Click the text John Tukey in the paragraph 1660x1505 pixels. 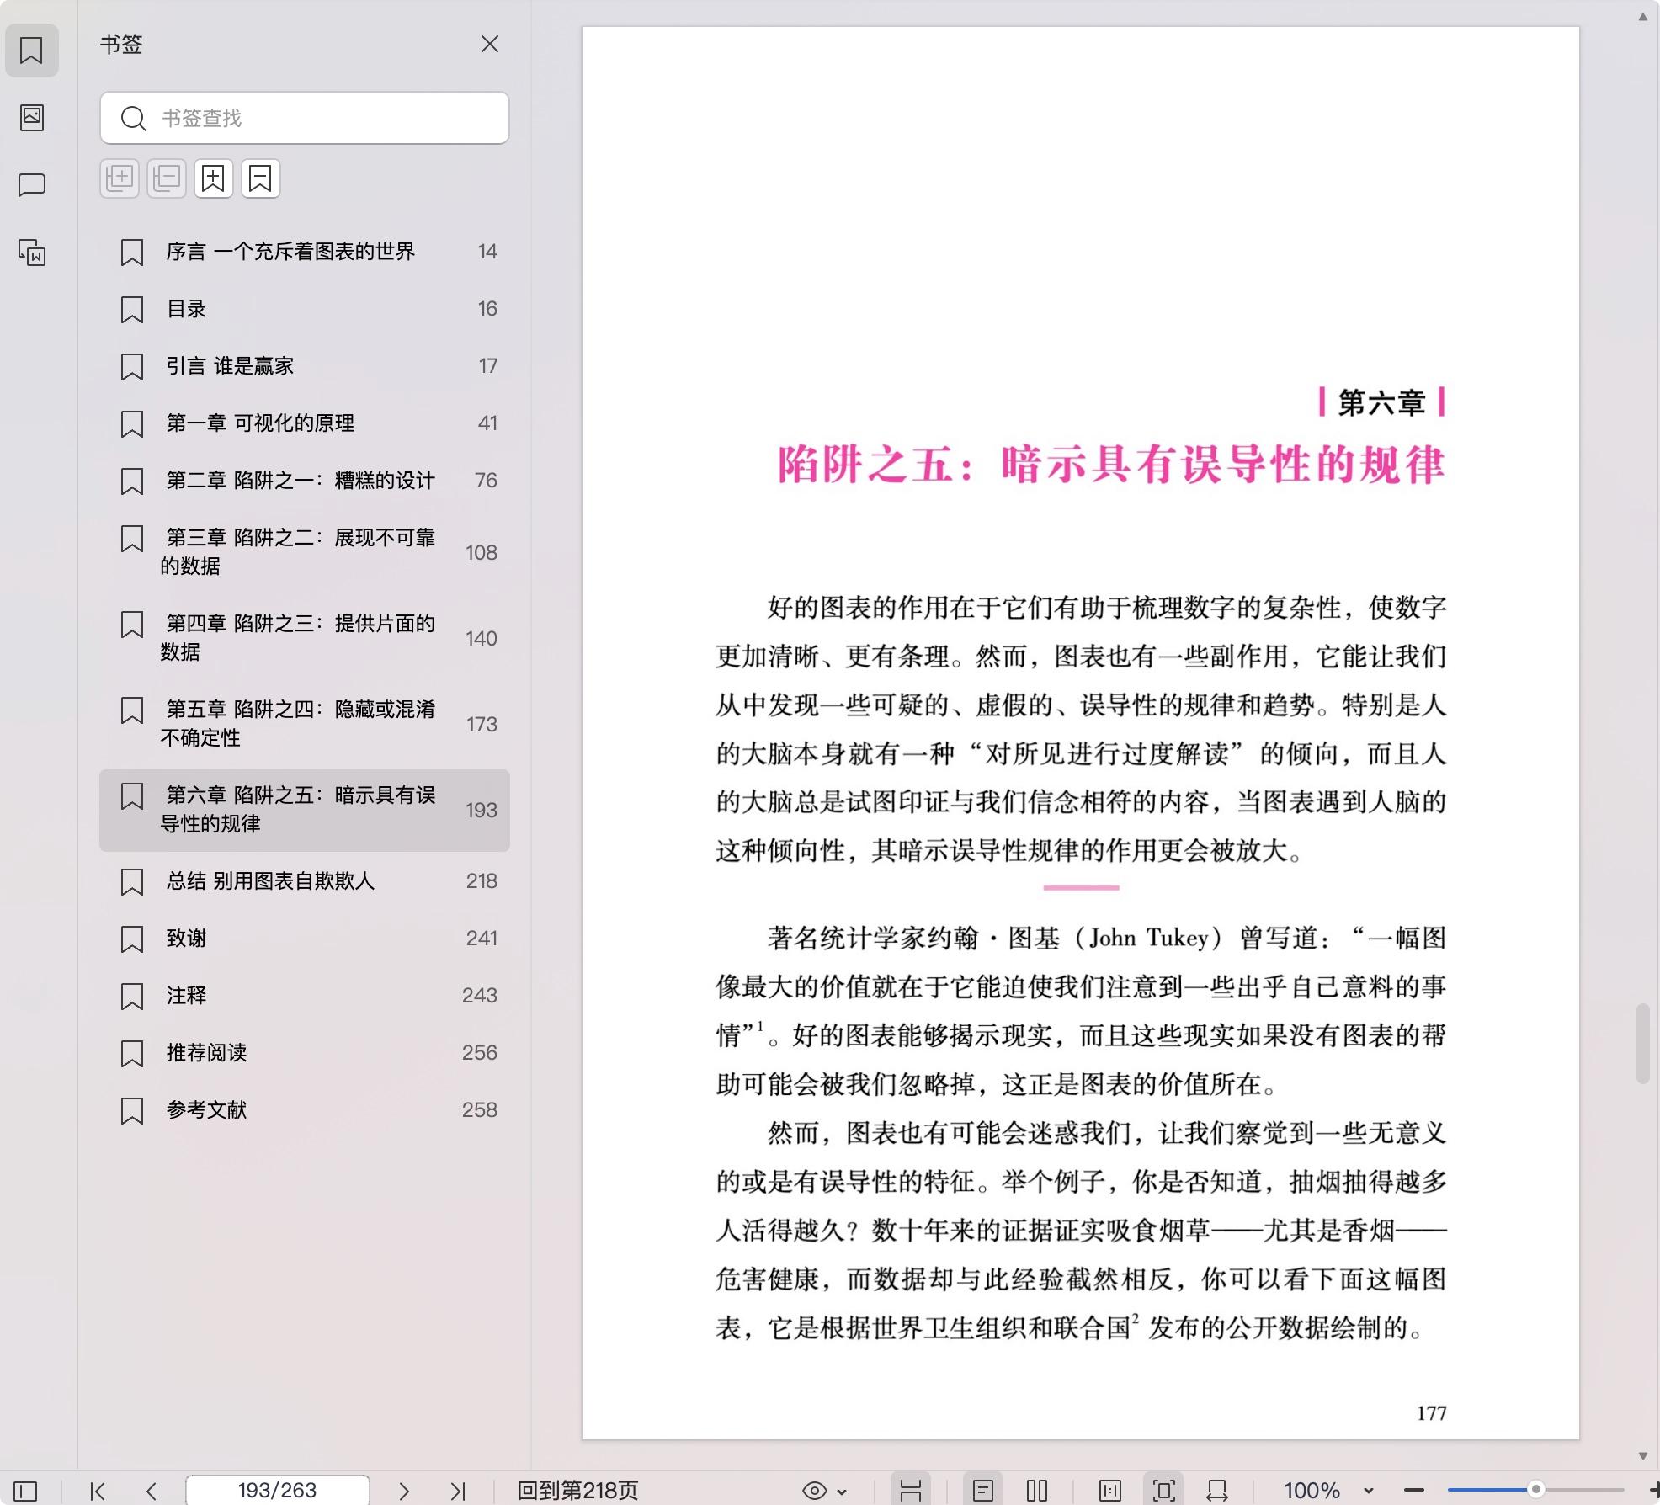pyautogui.click(x=1148, y=938)
